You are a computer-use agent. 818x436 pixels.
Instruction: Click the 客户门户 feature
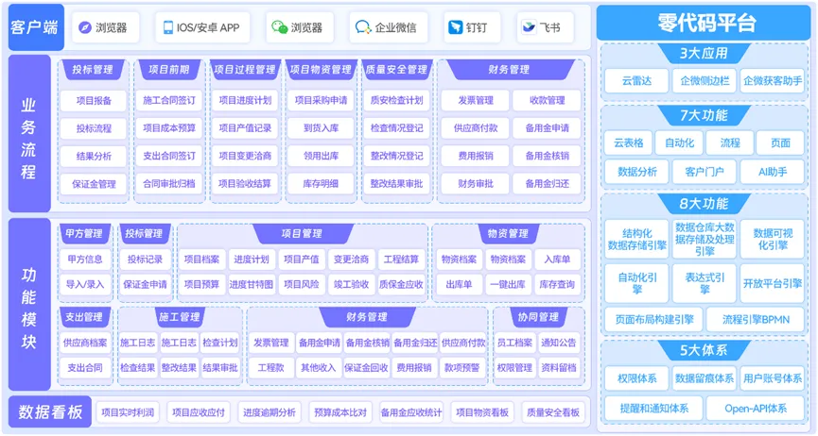click(x=705, y=172)
